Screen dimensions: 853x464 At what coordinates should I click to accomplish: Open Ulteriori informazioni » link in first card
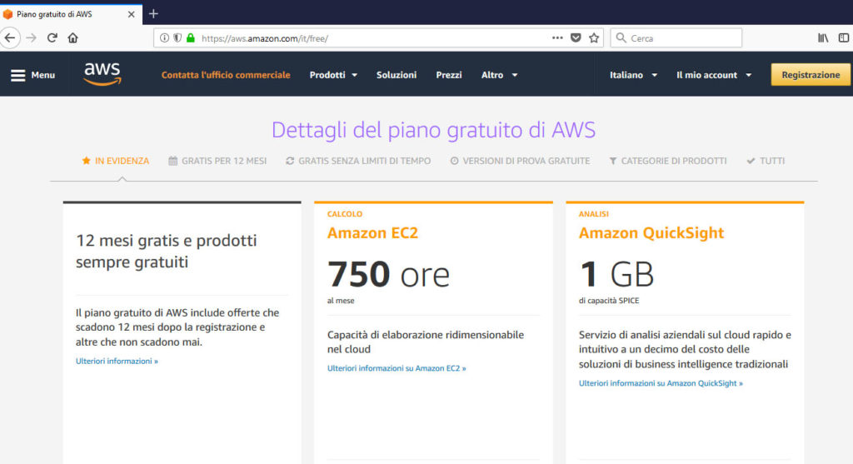tap(117, 362)
